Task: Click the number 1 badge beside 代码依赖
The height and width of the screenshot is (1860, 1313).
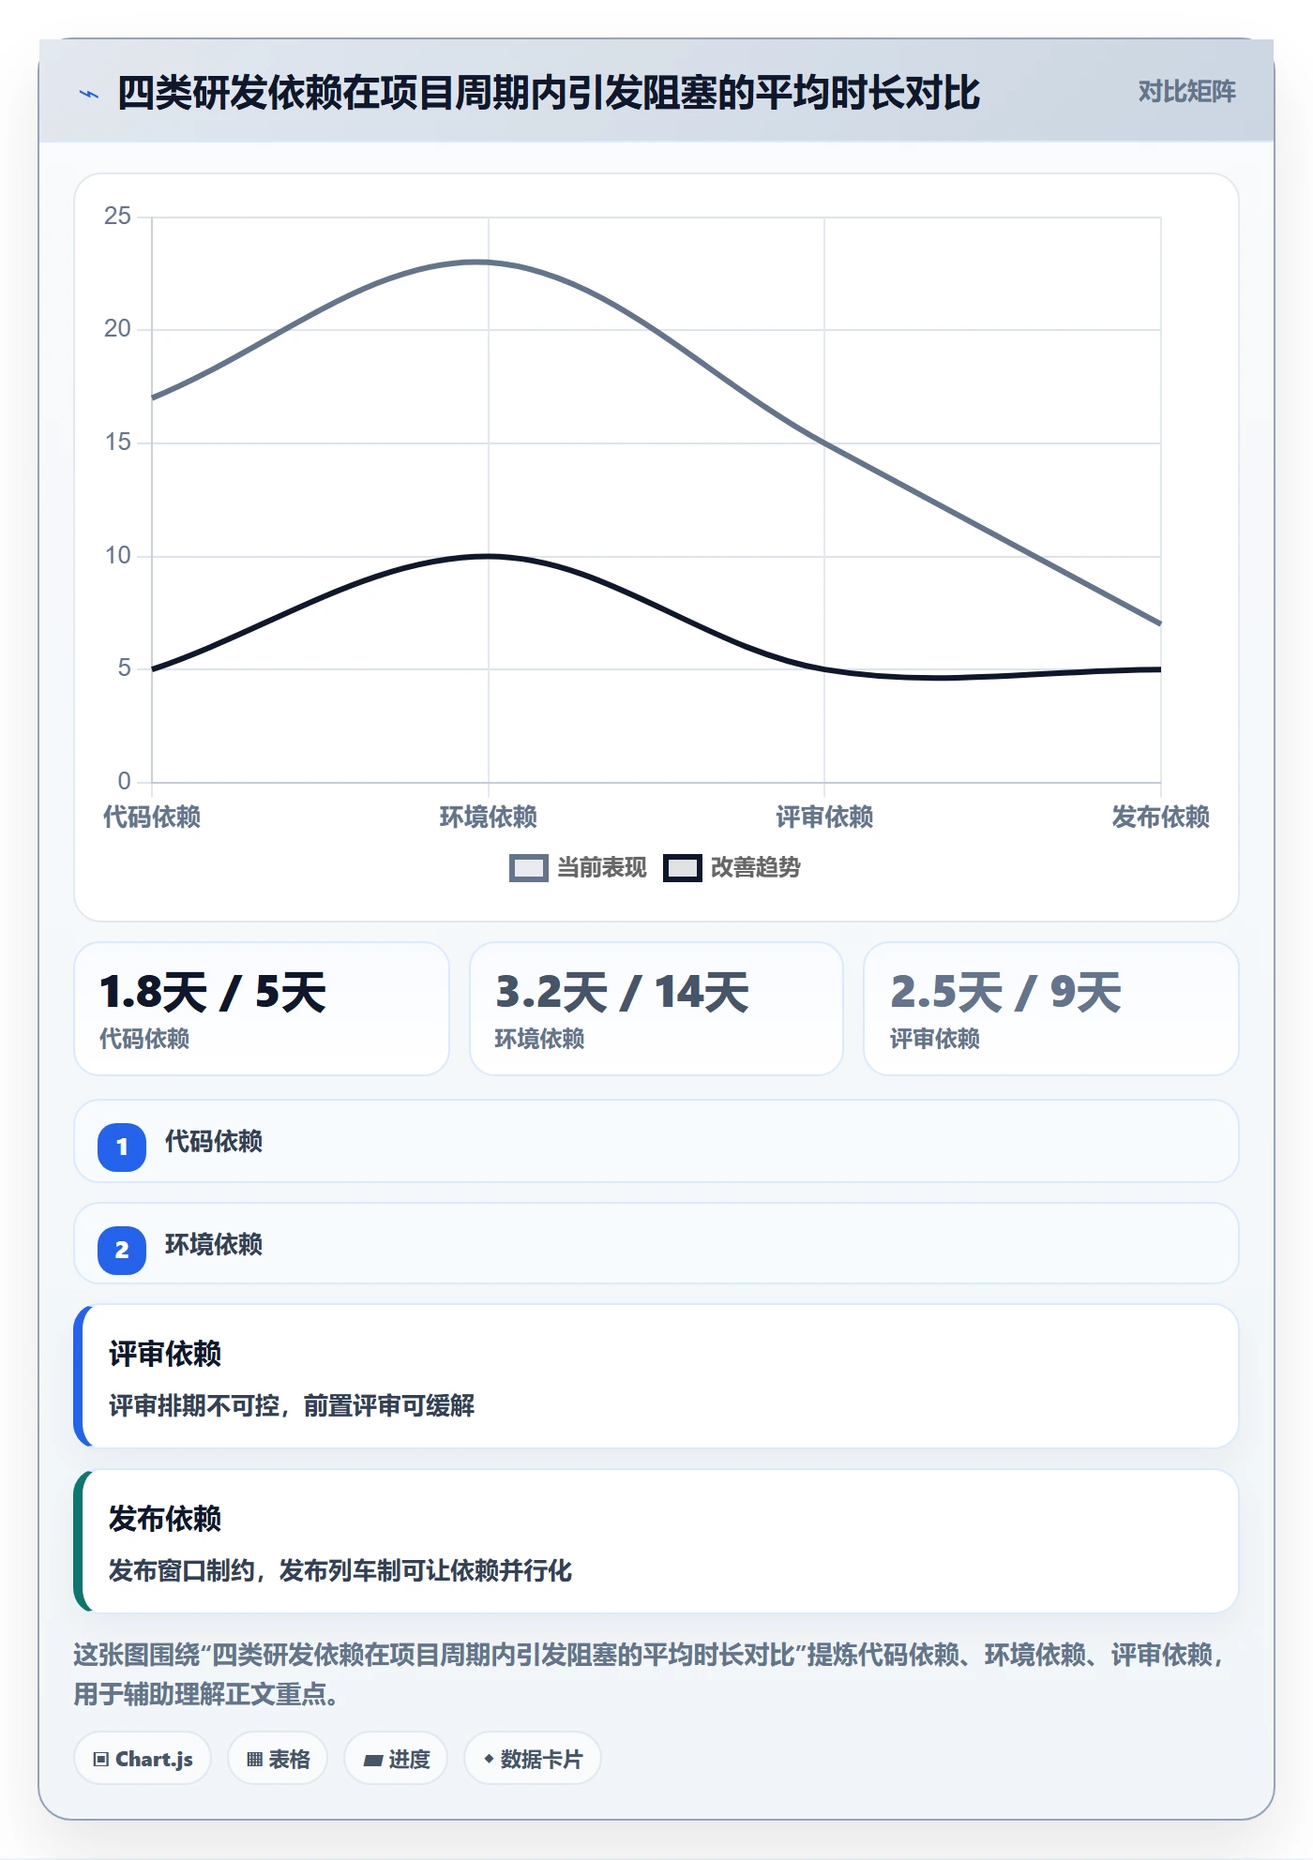Action: pyautogui.click(x=122, y=1147)
